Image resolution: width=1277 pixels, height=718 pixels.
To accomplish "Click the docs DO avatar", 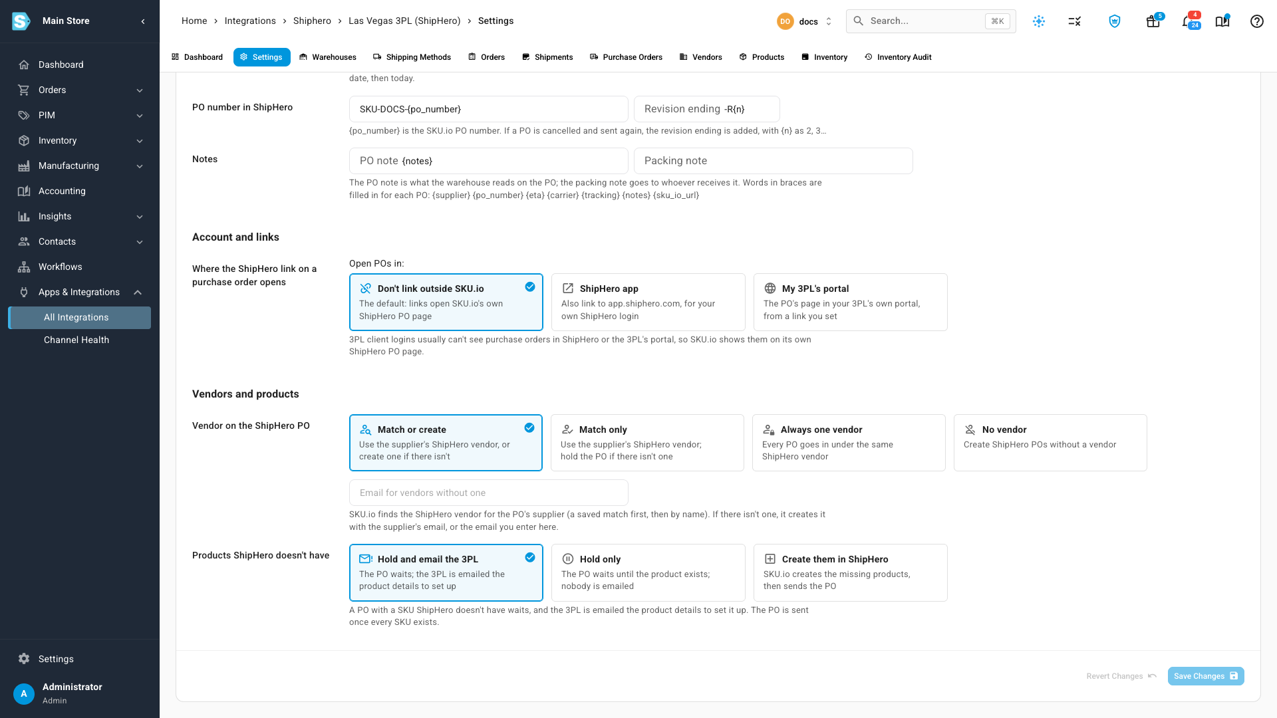I will [785, 21].
